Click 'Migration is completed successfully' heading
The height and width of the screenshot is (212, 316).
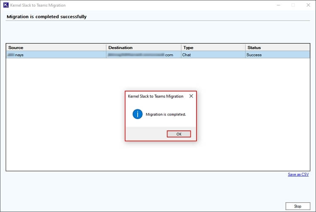click(46, 17)
